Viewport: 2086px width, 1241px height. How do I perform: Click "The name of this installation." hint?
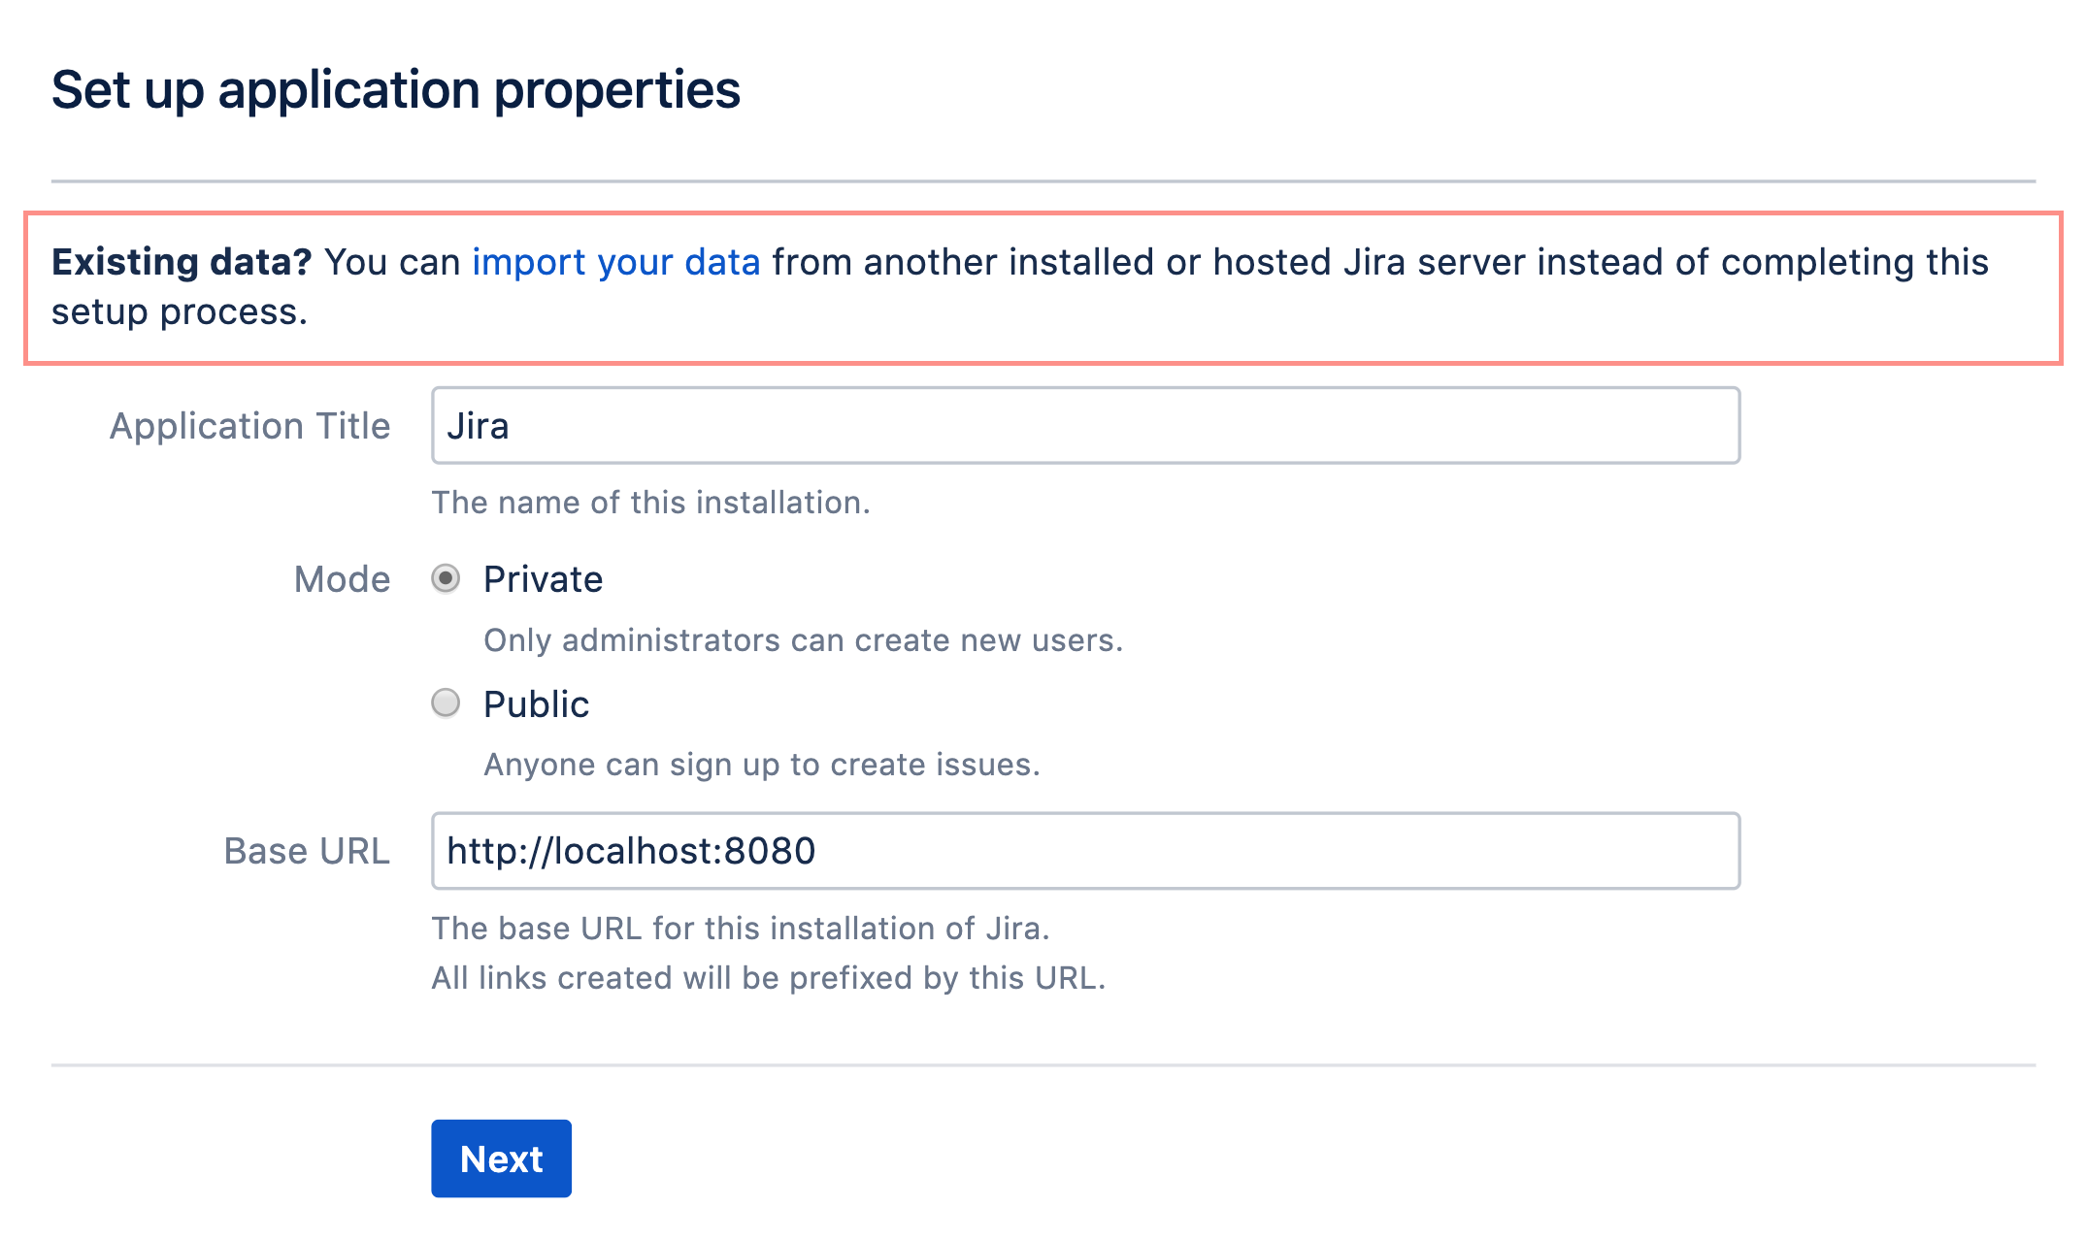click(x=650, y=503)
